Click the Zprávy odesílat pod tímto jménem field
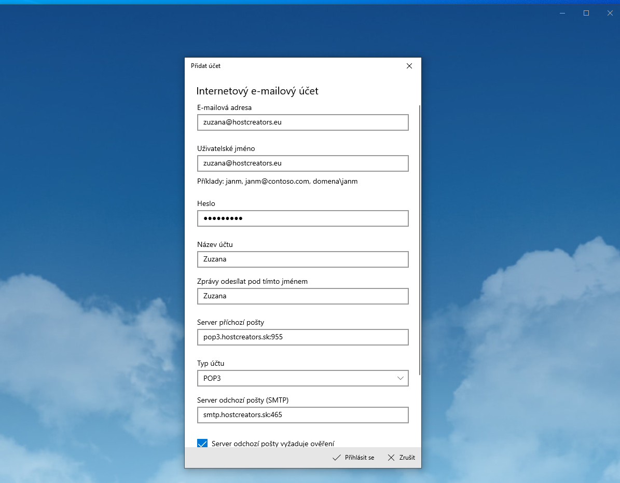 [x=303, y=296]
